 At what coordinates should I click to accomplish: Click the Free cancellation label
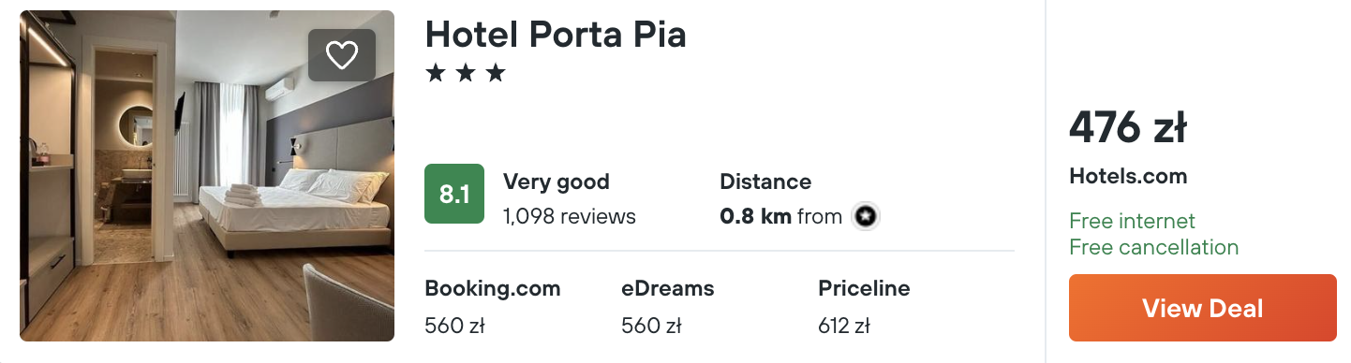[1154, 247]
